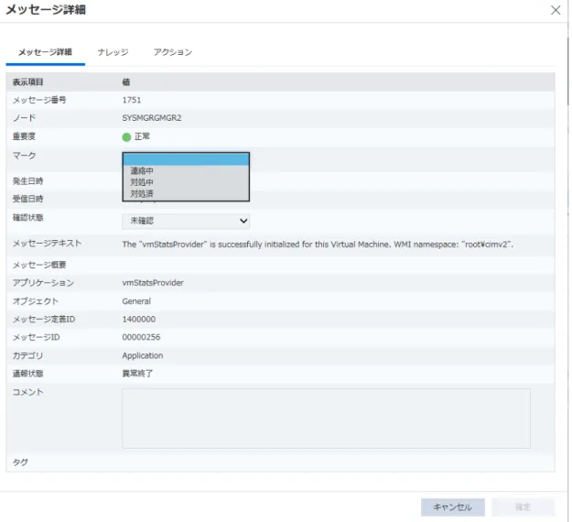Select category value Application
572x522 pixels.
[143, 355]
